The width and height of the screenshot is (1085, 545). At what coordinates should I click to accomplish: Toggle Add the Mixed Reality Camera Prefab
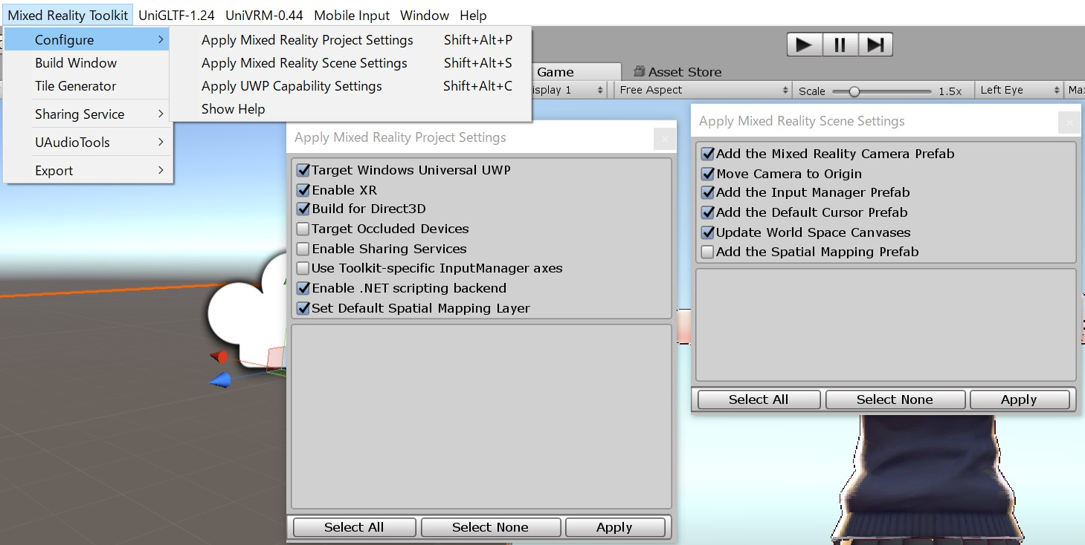(707, 154)
